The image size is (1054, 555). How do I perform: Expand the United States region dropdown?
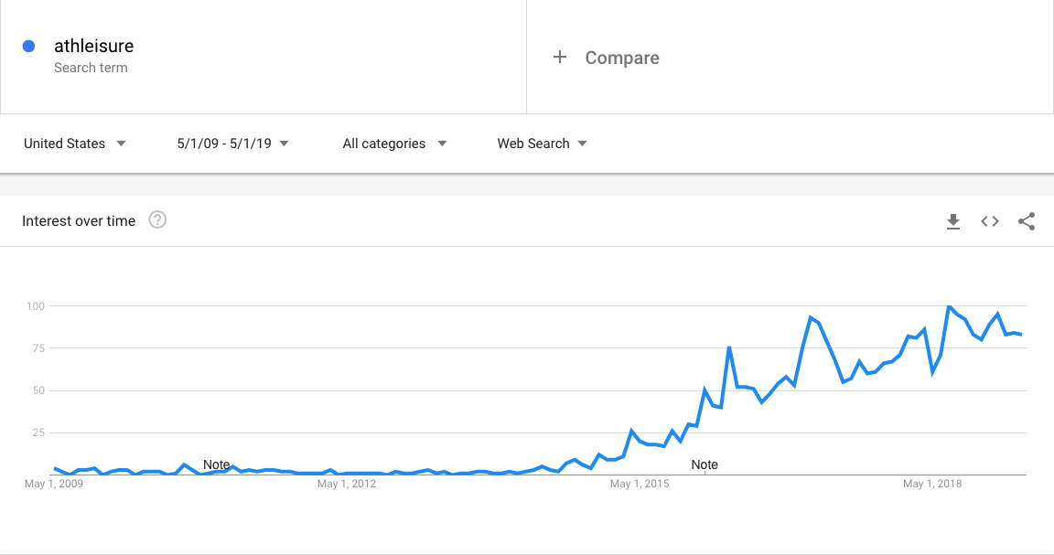pyautogui.click(x=75, y=144)
